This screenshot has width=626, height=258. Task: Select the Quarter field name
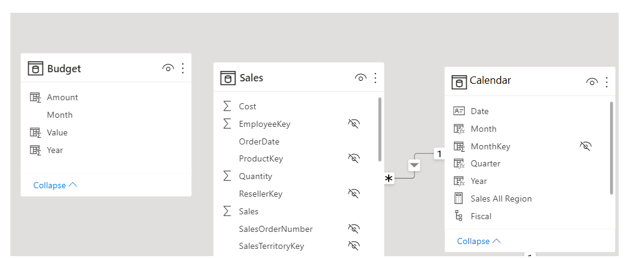coord(485,163)
